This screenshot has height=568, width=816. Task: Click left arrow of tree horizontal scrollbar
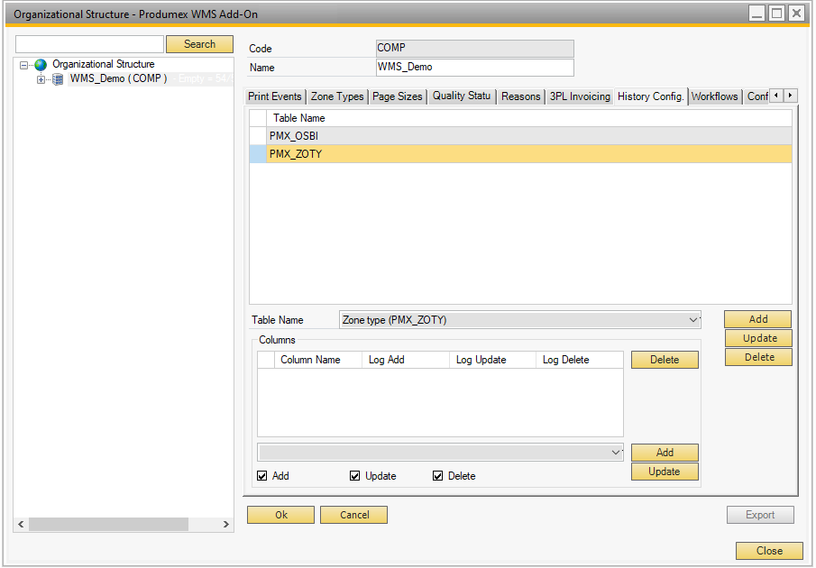21,524
